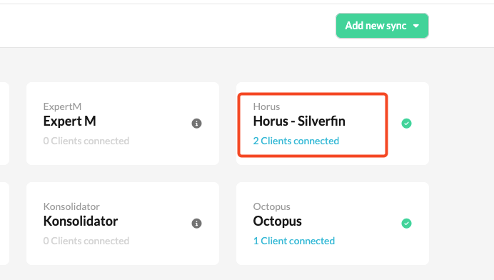Open the Add new sync dropdown arrow

(416, 26)
